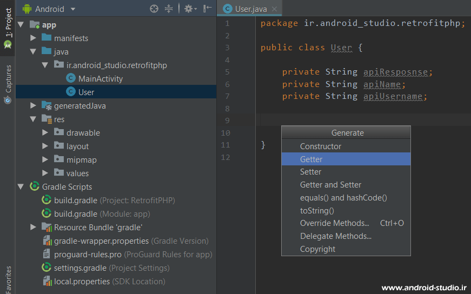Screen dimensions: 471x294
Task: Click the mipmap folder icon
Action: point(58,159)
